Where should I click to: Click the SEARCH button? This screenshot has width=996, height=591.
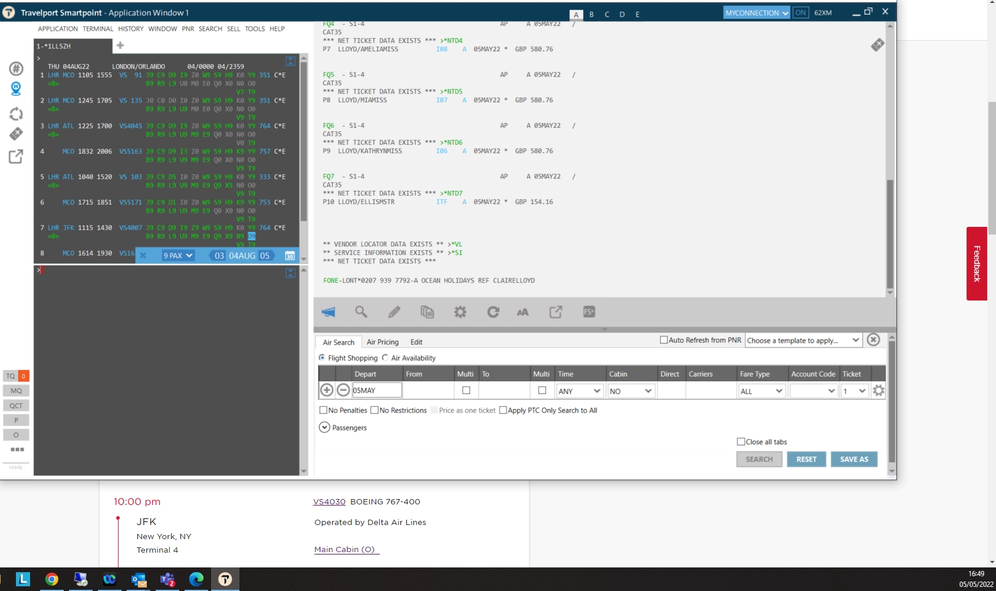pos(759,459)
